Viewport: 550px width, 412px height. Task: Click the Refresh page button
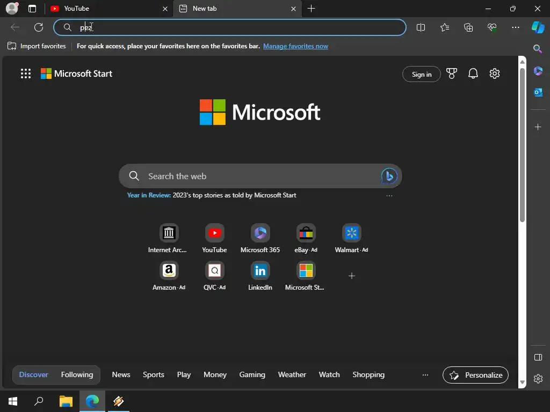pyautogui.click(x=39, y=27)
